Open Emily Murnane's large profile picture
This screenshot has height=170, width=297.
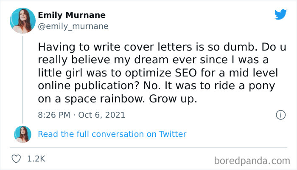coord(22,20)
